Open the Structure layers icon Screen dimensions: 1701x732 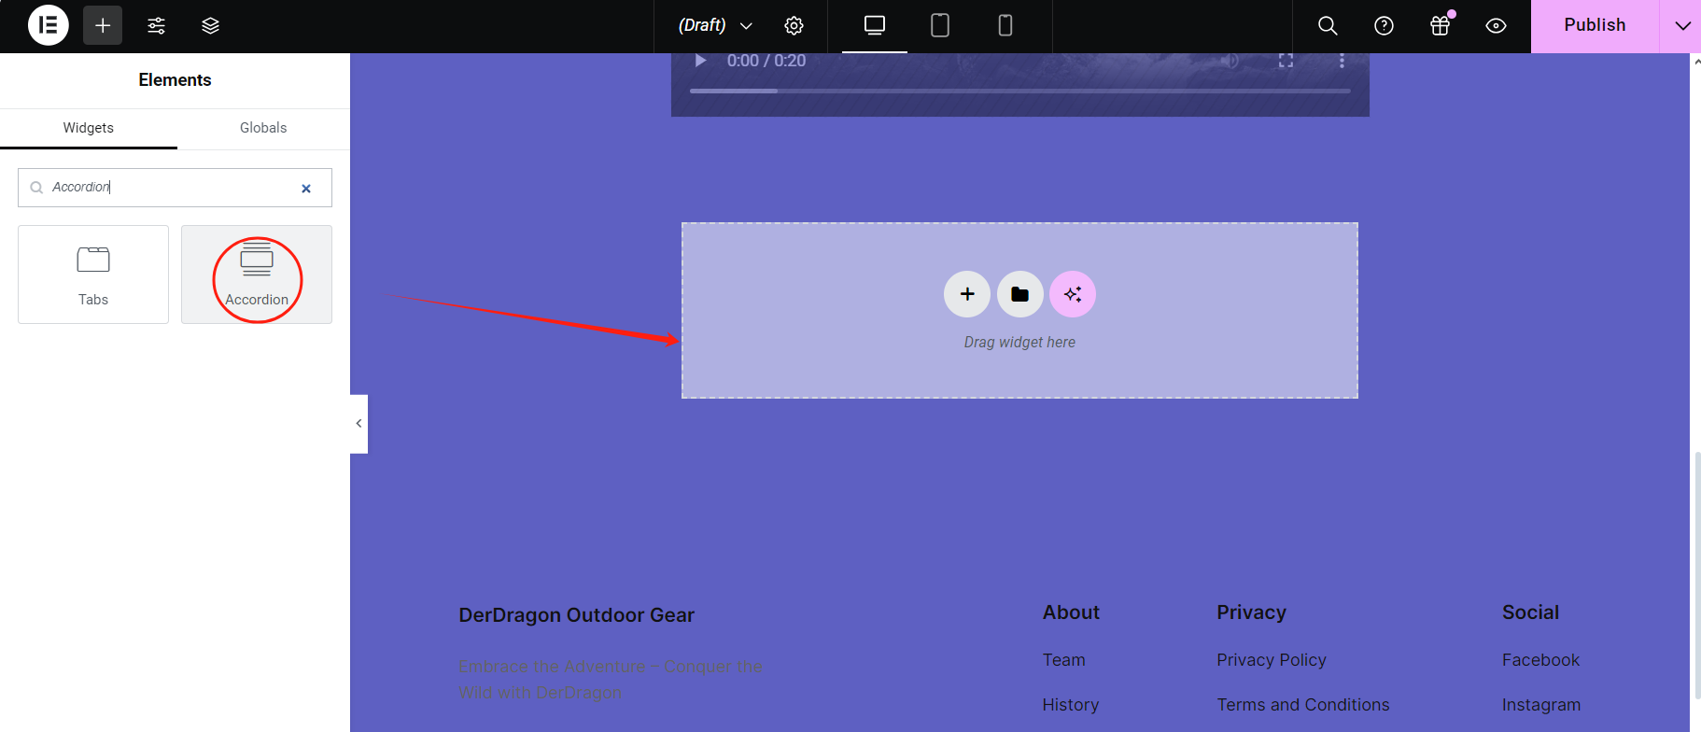[210, 25]
